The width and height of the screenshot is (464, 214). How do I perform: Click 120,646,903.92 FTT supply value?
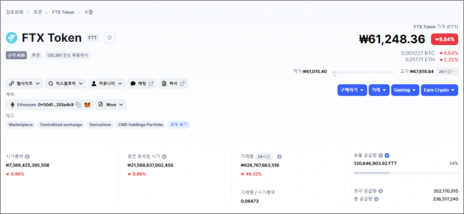coord(375,164)
